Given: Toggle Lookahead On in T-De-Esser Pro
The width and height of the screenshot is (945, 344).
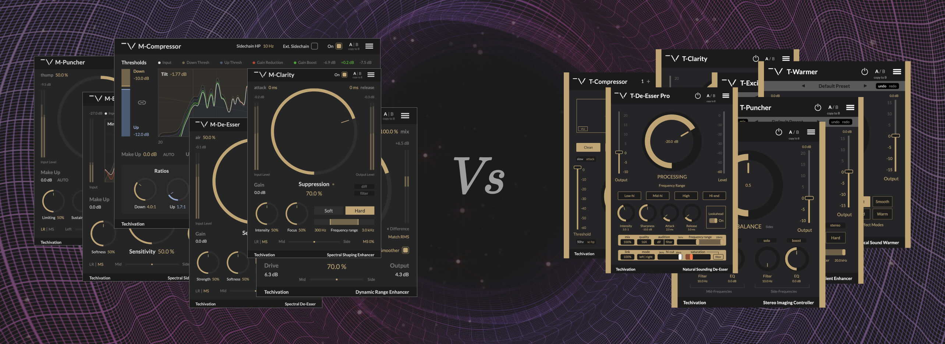Looking at the screenshot, I should pyautogui.click(x=713, y=221).
